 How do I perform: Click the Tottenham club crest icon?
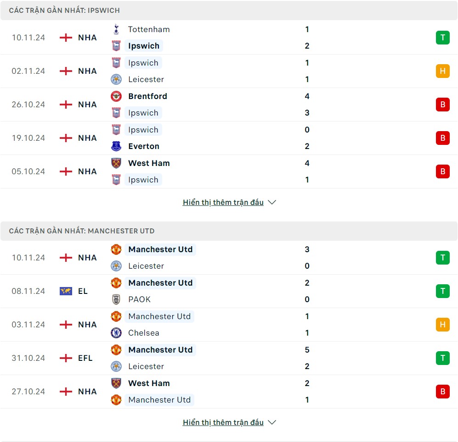[116, 29]
